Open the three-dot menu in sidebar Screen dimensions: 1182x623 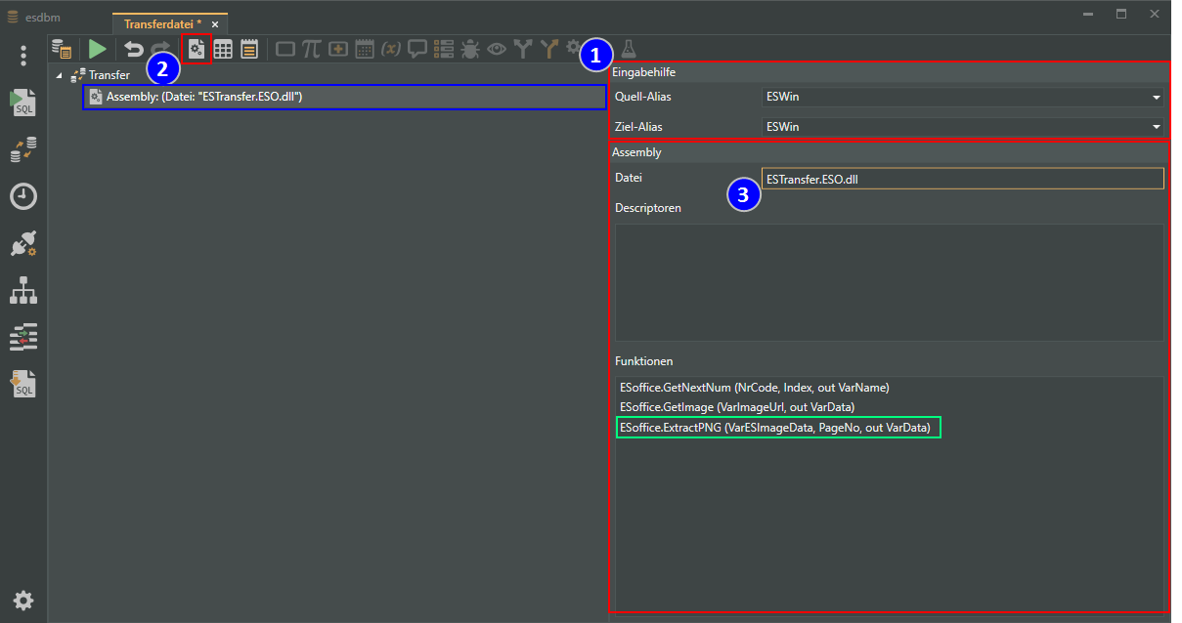click(23, 56)
